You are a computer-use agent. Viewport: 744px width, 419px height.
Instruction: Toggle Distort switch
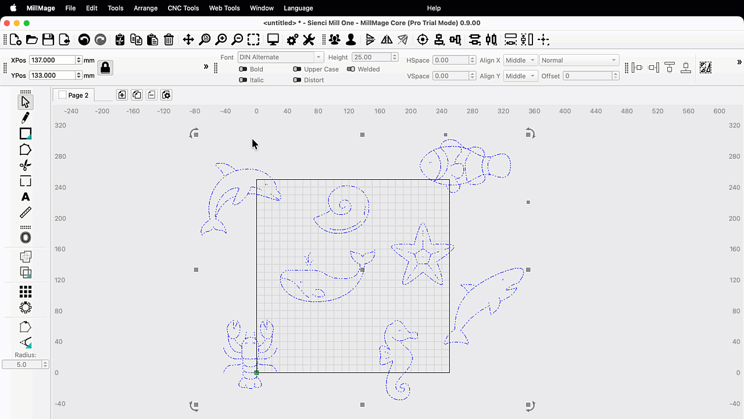pyautogui.click(x=297, y=80)
